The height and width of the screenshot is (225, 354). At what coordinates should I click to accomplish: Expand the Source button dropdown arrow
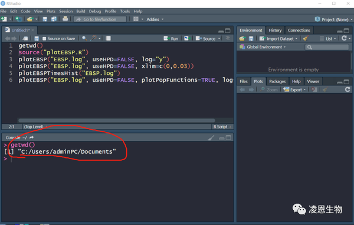pyautogui.click(x=219, y=39)
